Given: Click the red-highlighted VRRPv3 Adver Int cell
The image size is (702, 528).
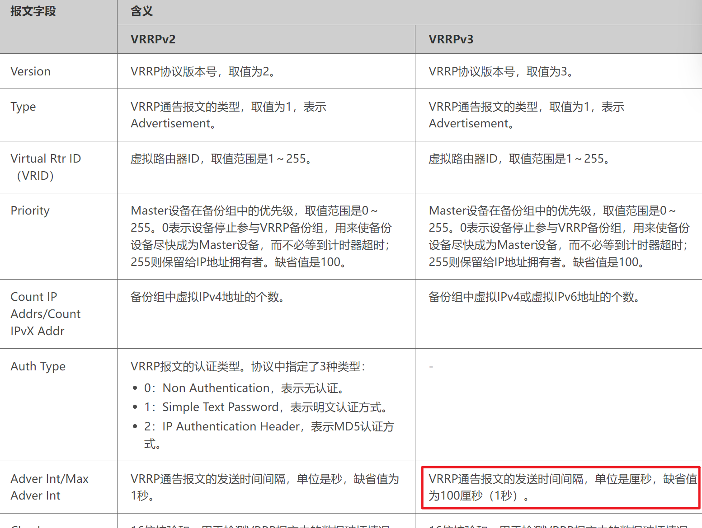Looking at the screenshot, I should pyautogui.click(x=561, y=487).
